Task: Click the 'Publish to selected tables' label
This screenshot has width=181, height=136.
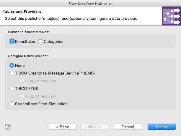Action: click(x=29, y=32)
